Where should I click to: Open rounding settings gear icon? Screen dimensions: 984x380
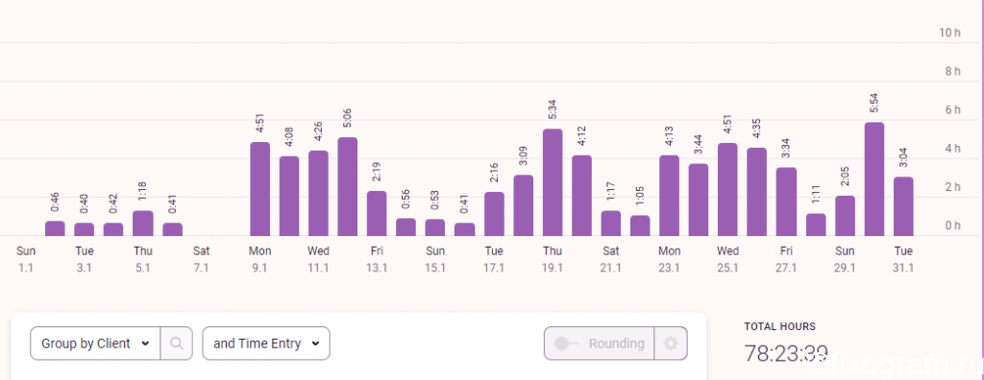pyautogui.click(x=671, y=344)
